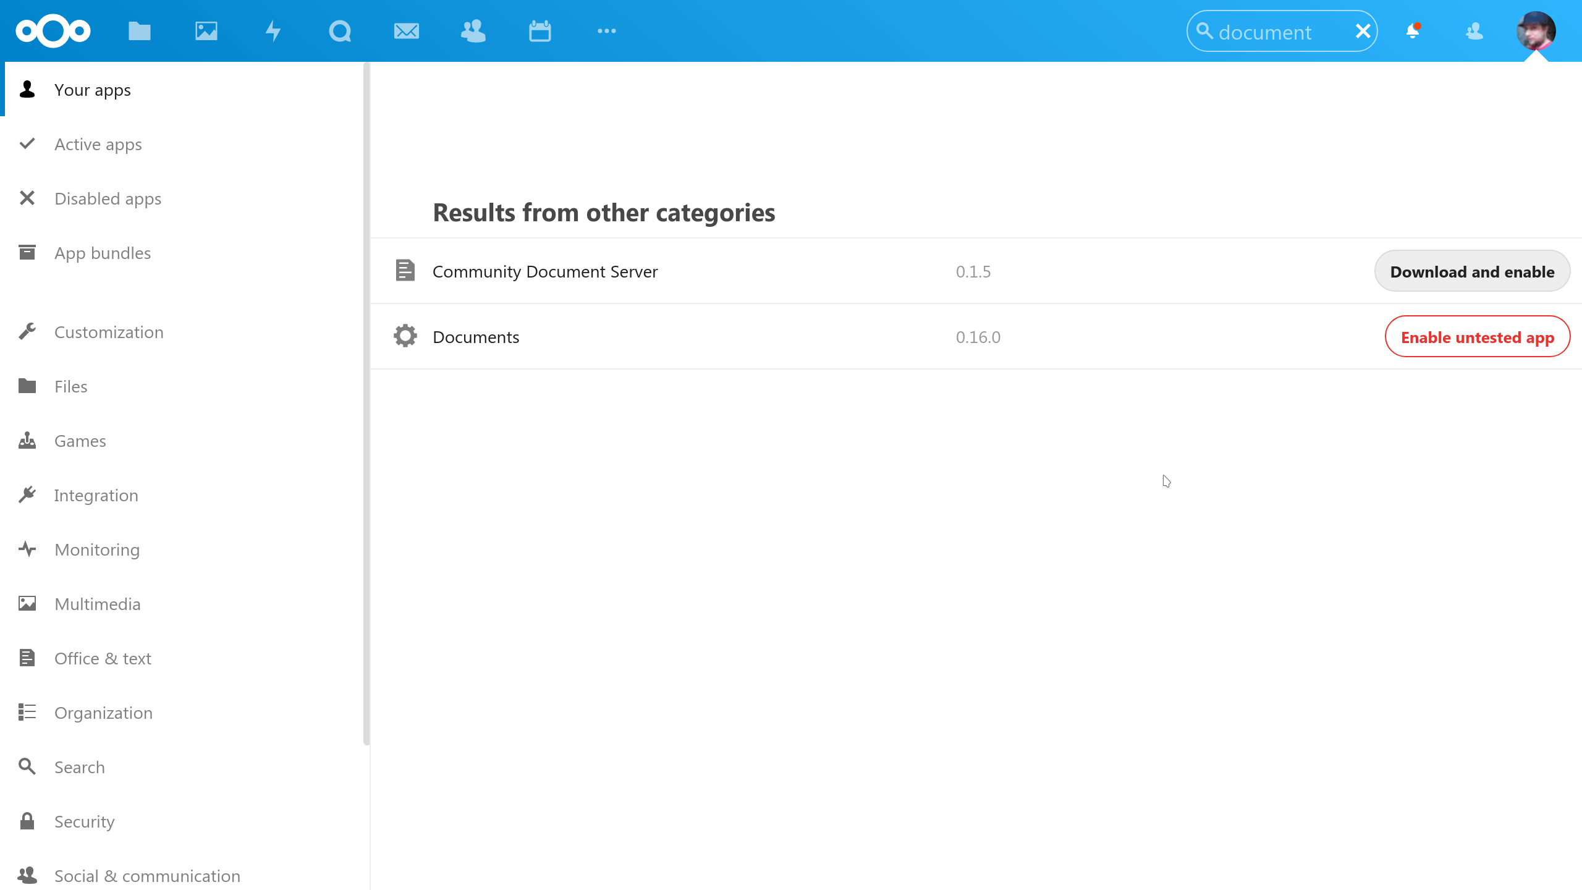
Task: Browse the Organization category
Action: coord(184,713)
